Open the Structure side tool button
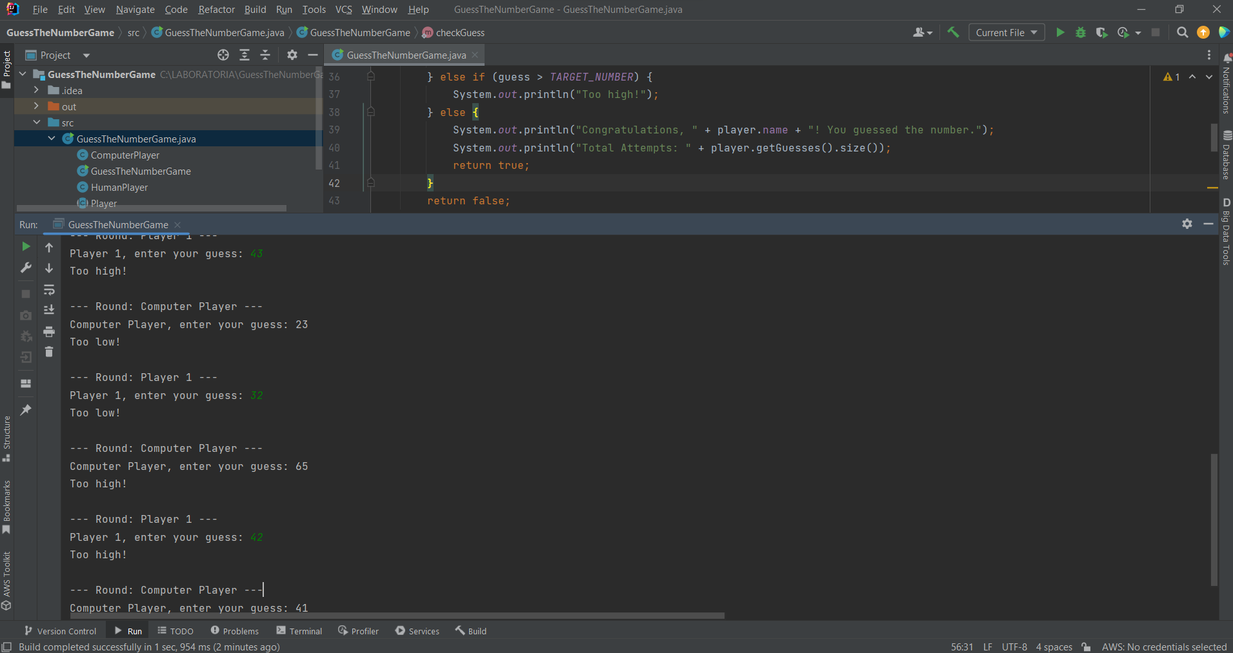 6,439
